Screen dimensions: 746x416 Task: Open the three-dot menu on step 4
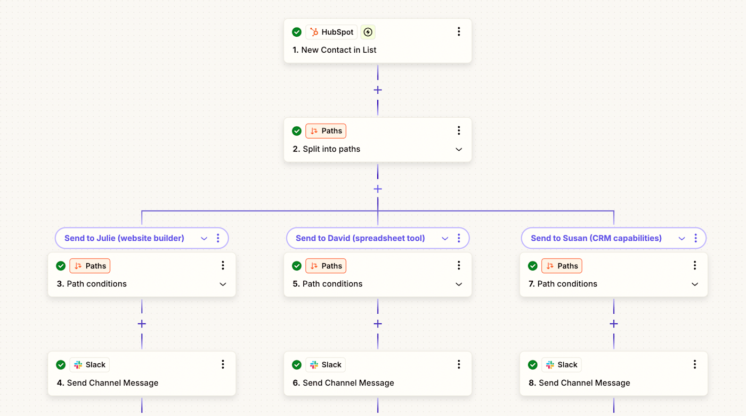pyautogui.click(x=223, y=364)
